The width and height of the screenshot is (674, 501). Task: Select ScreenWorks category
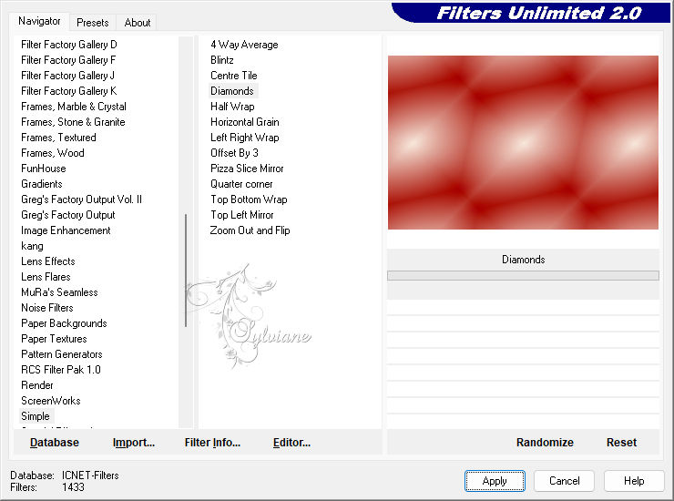pos(51,401)
